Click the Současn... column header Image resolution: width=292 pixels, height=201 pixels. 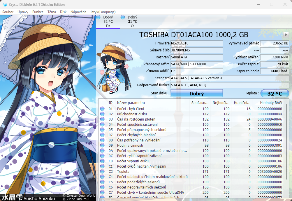pyautogui.click(x=200, y=103)
